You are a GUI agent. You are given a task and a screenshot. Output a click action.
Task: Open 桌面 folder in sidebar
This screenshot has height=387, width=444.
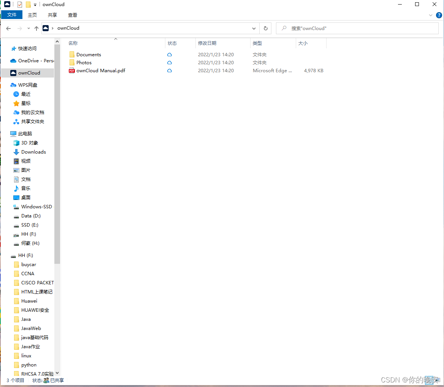tap(25, 197)
